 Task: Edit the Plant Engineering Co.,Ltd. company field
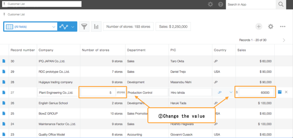point(58,92)
